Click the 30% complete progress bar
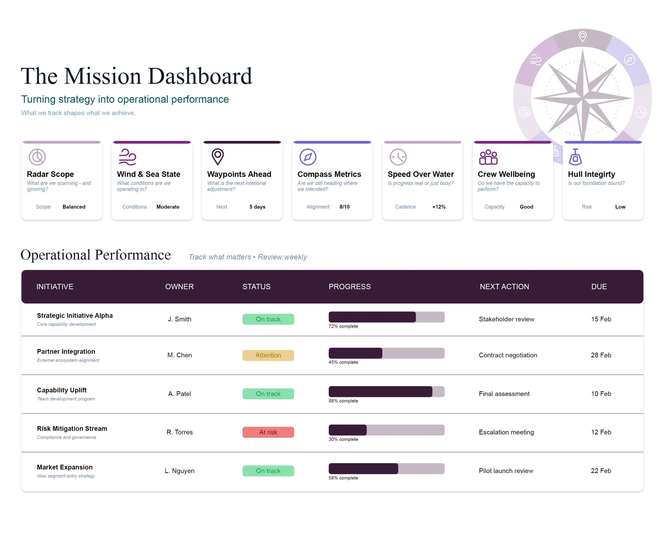 (x=386, y=430)
